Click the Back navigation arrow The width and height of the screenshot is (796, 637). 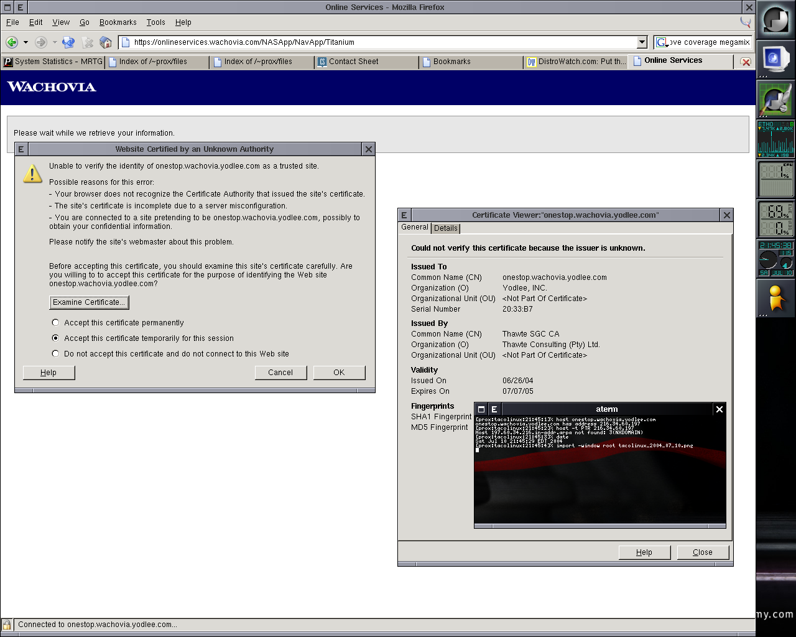11,42
